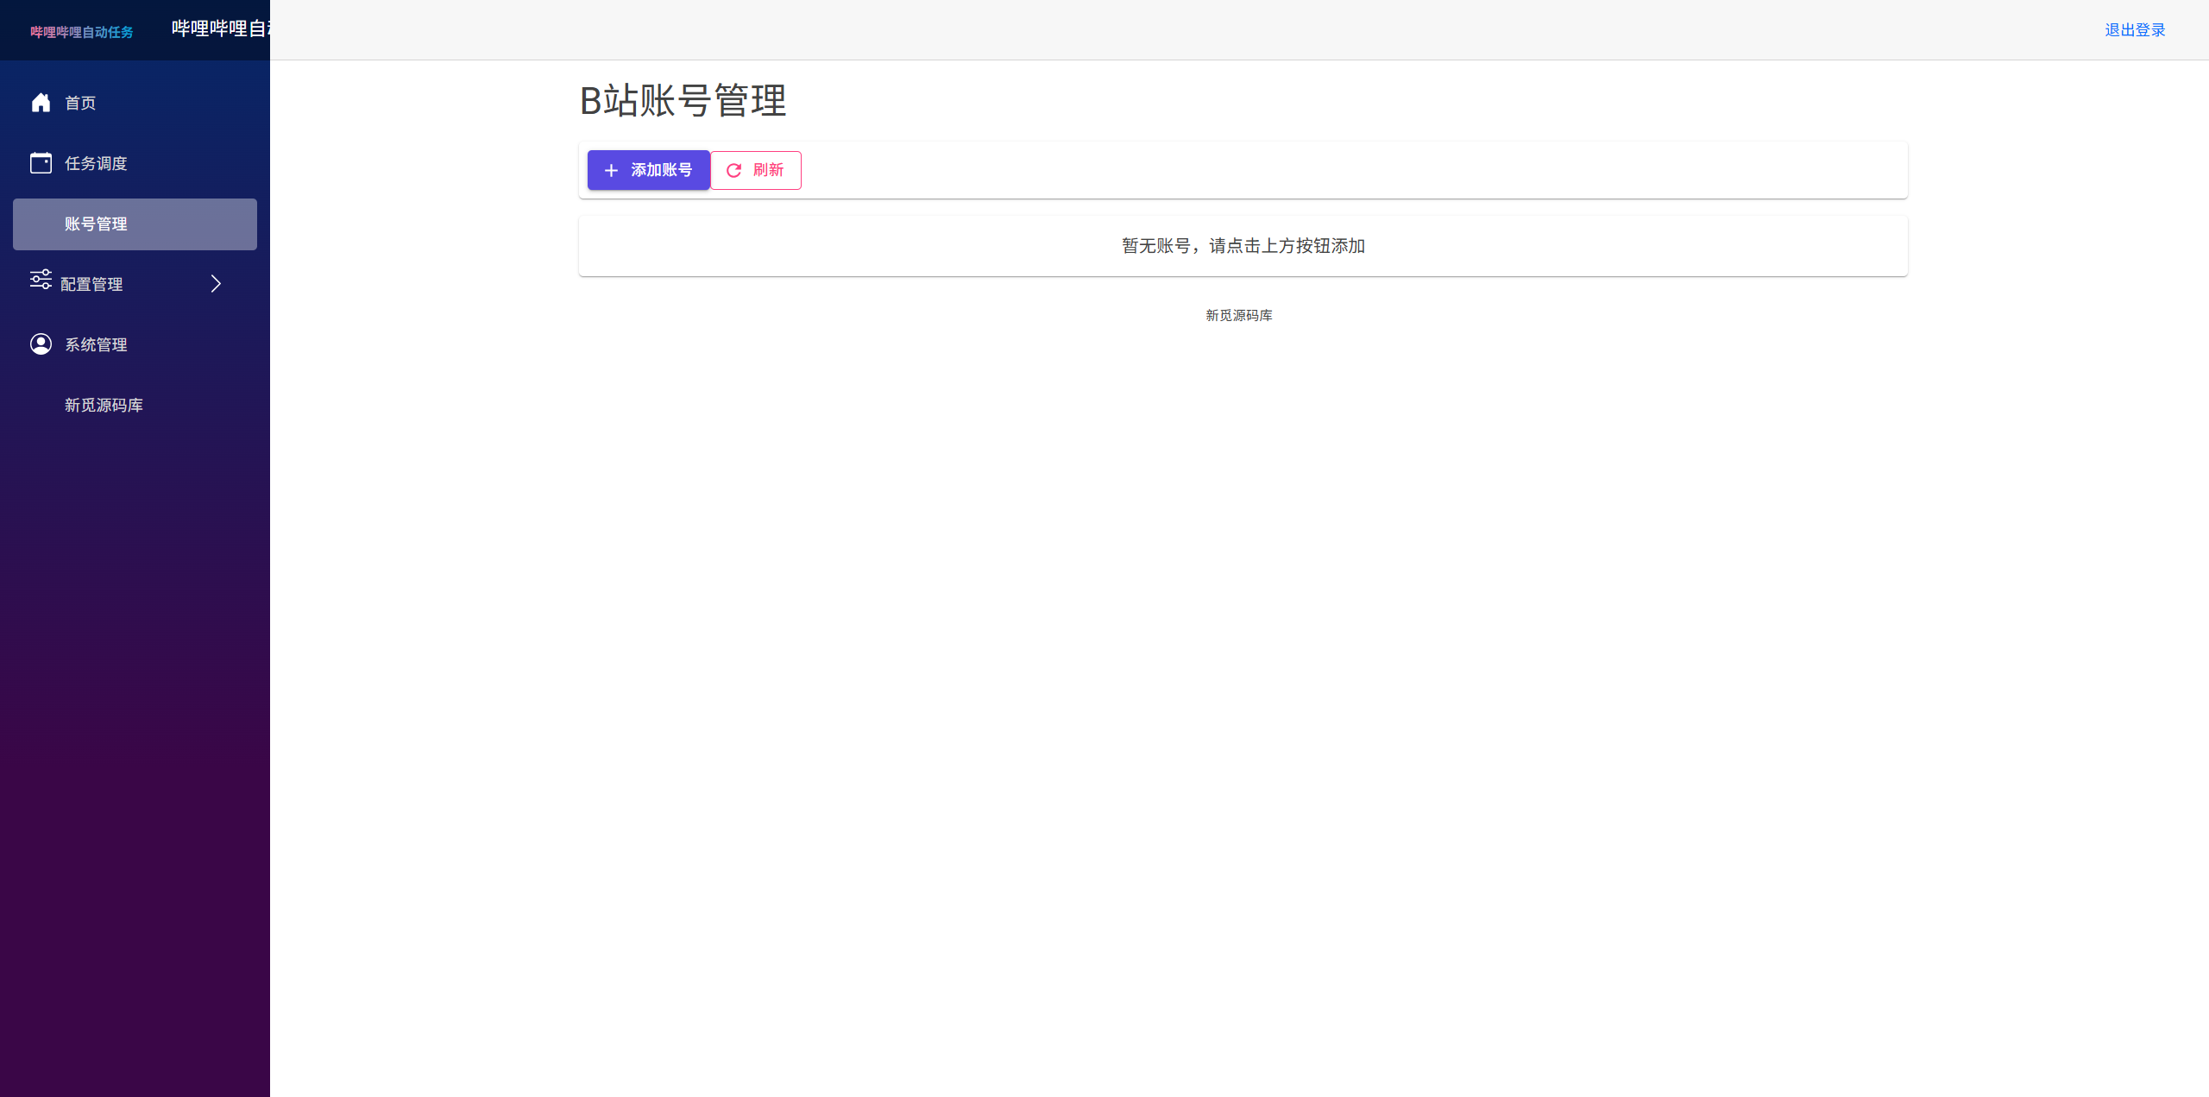Click the 刷新 button
Viewport: 2209px width, 1097px height.
tap(755, 170)
